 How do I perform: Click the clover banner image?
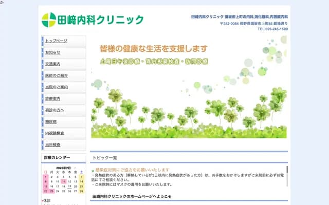(x=189, y=87)
